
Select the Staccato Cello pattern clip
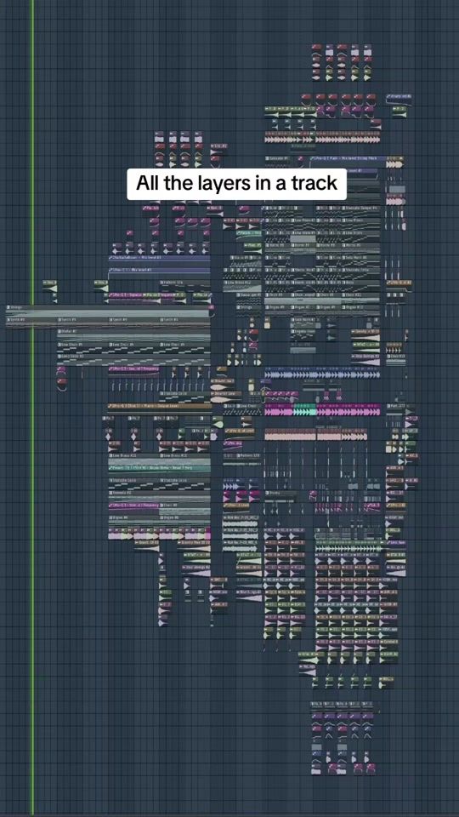[x=133, y=483]
